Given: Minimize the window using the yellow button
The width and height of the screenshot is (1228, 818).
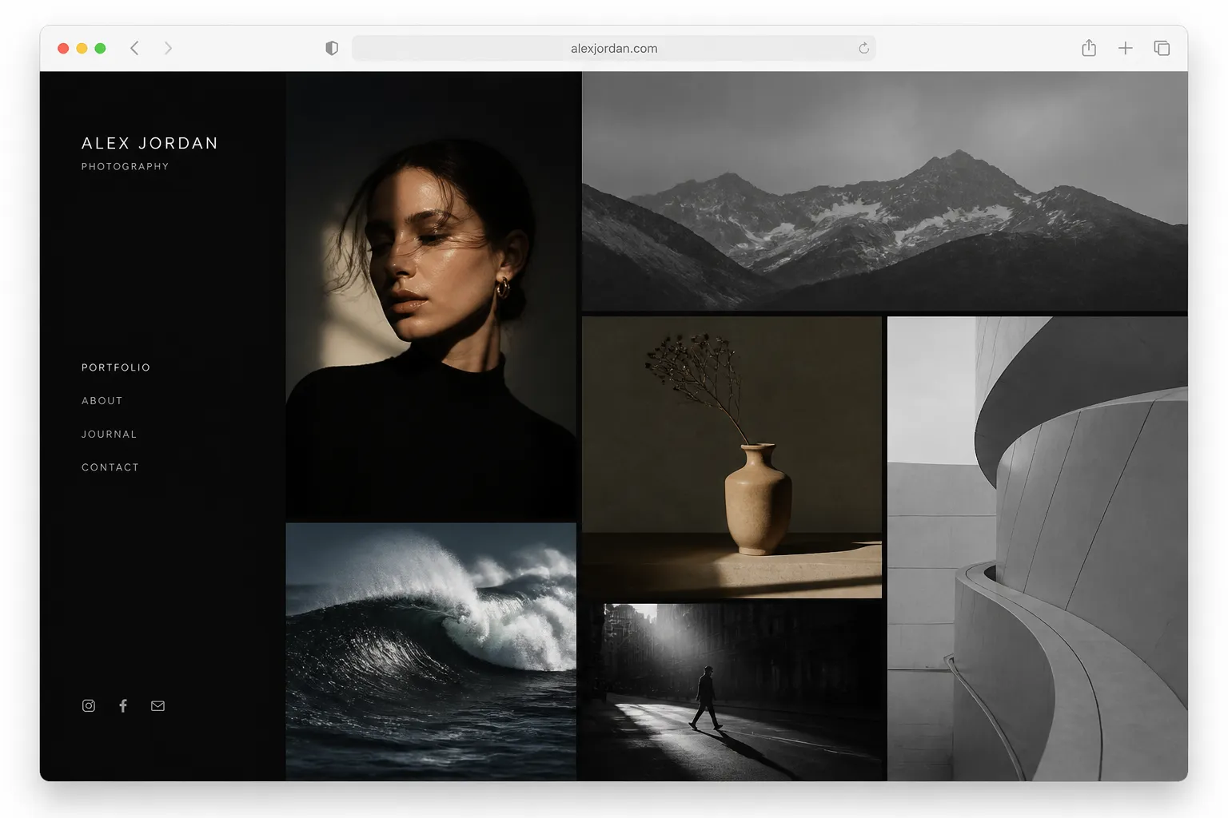Looking at the screenshot, I should click(x=82, y=48).
